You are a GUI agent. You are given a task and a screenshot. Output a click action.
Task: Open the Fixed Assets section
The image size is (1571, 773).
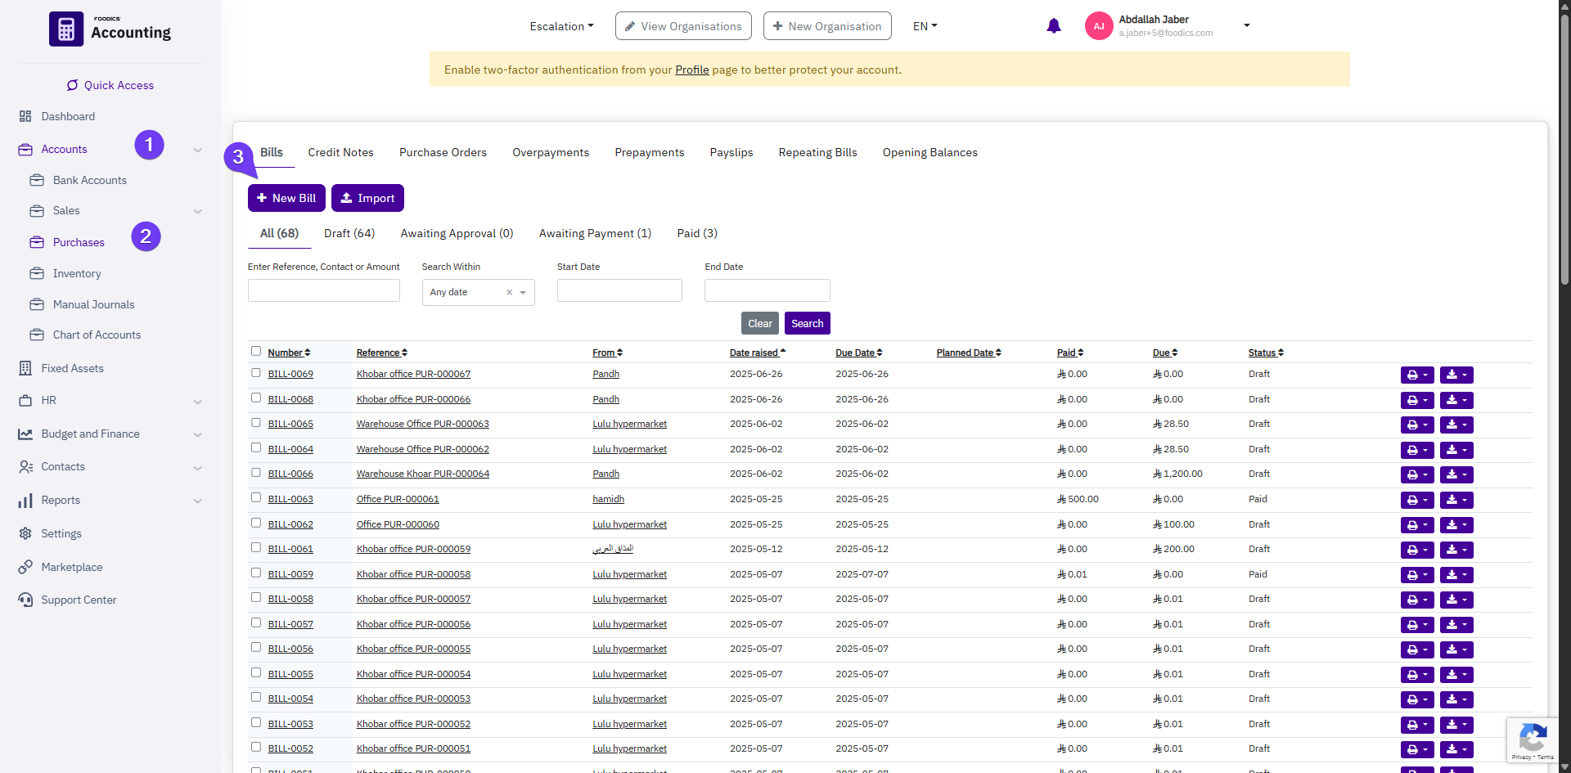point(72,368)
